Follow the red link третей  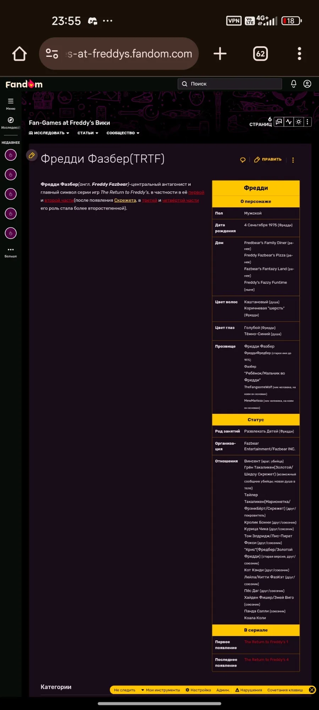click(x=149, y=200)
